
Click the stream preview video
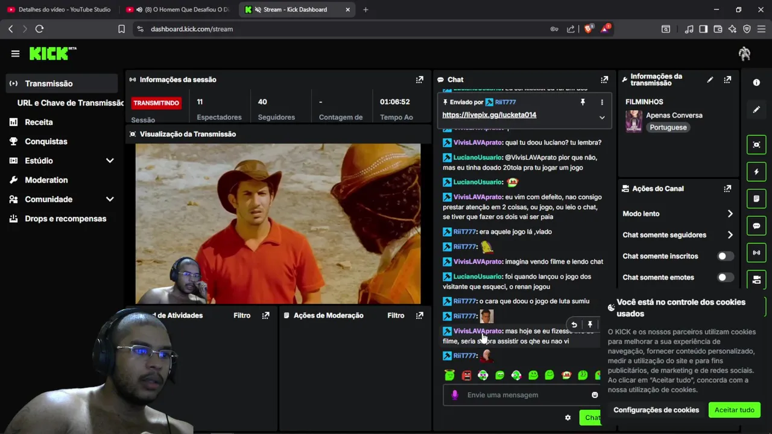tap(278, 224)
